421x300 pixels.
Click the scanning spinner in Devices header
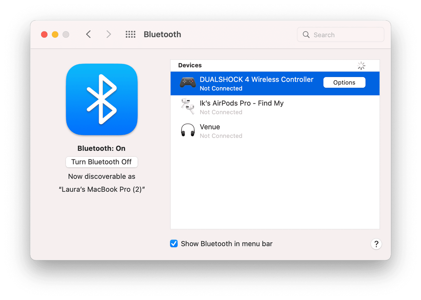pos(361,66)
